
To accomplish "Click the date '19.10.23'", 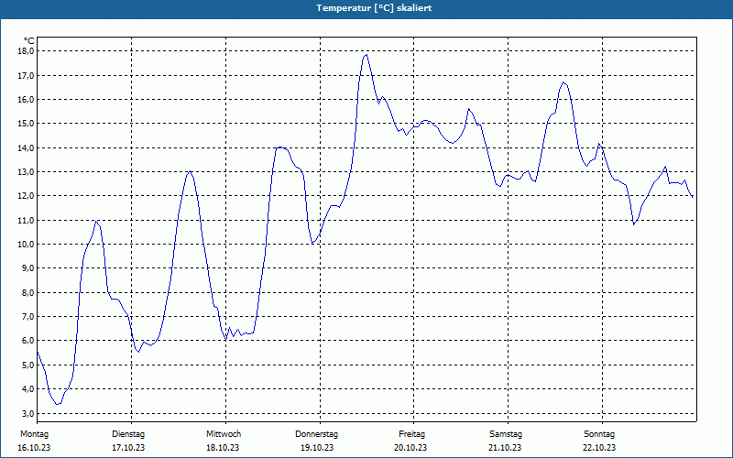I will pos(317,448).
